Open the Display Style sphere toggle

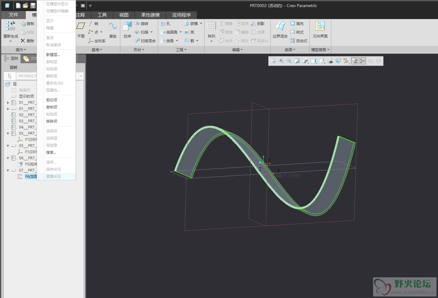click(x=305, y=61)
